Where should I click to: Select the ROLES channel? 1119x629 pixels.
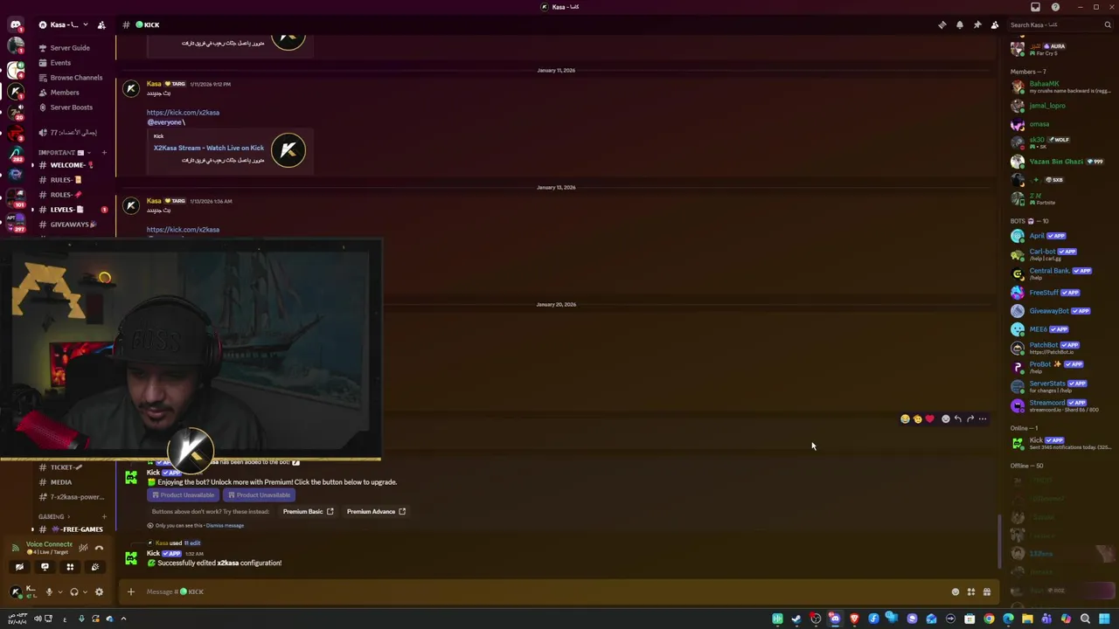pos(66,195)
